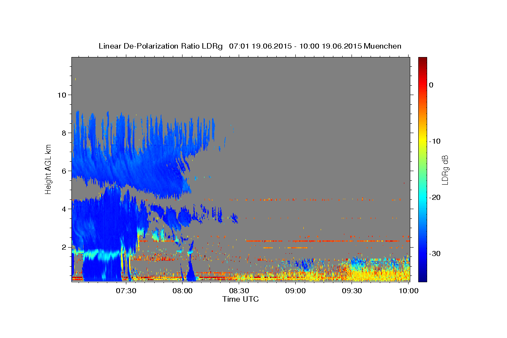Click the 07:30 time tick label
The image size is (507, 338).
(126, 291)
